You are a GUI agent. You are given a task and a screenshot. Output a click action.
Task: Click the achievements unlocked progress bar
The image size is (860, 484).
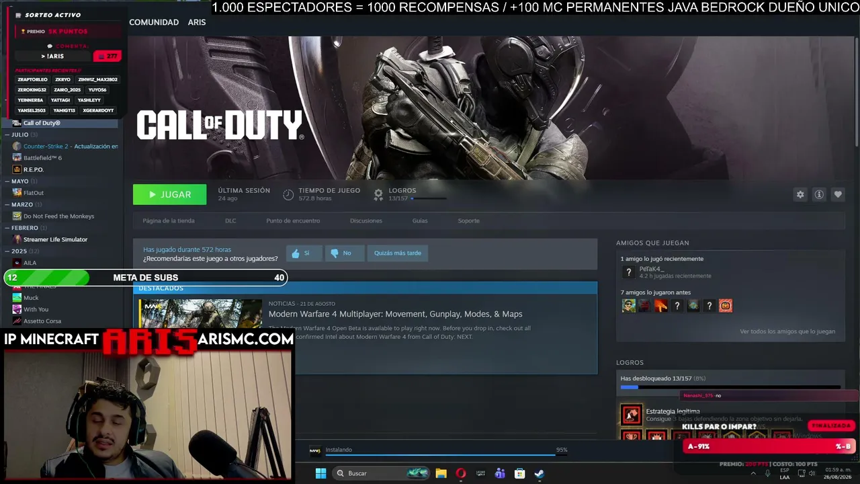730,387
